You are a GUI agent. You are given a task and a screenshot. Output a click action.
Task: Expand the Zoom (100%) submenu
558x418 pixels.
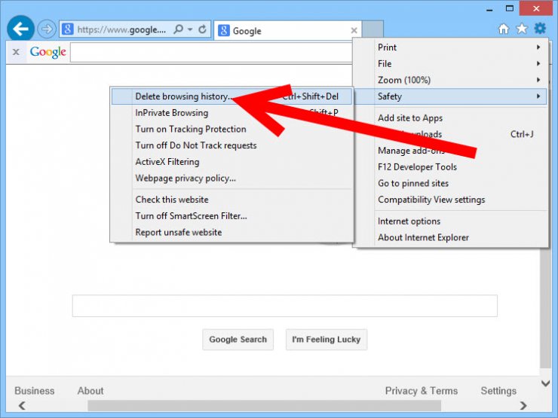click(450, 80)
